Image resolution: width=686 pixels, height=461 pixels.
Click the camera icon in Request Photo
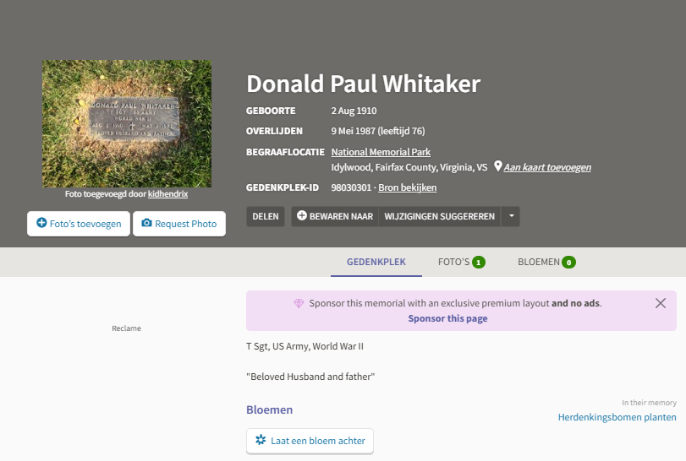pos(146,223)
